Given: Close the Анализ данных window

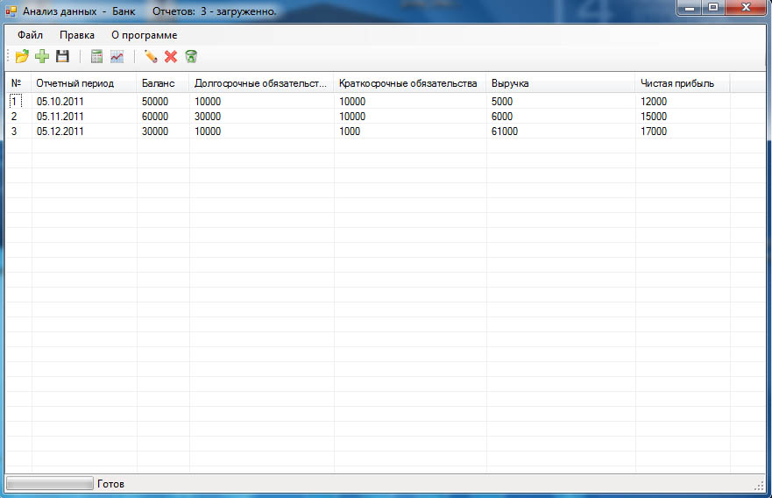Looking at the screenshot, I should [746, 7].
